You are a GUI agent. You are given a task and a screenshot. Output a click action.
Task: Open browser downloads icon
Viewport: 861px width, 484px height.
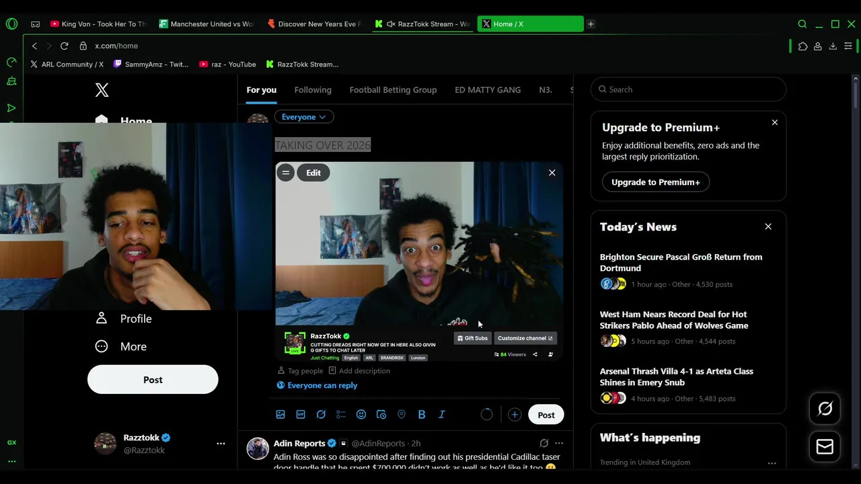coord(833,46)
